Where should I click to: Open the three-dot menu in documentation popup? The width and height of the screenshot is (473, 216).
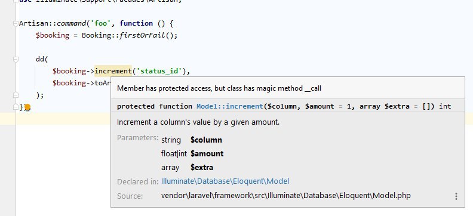[x=456, y=196]
